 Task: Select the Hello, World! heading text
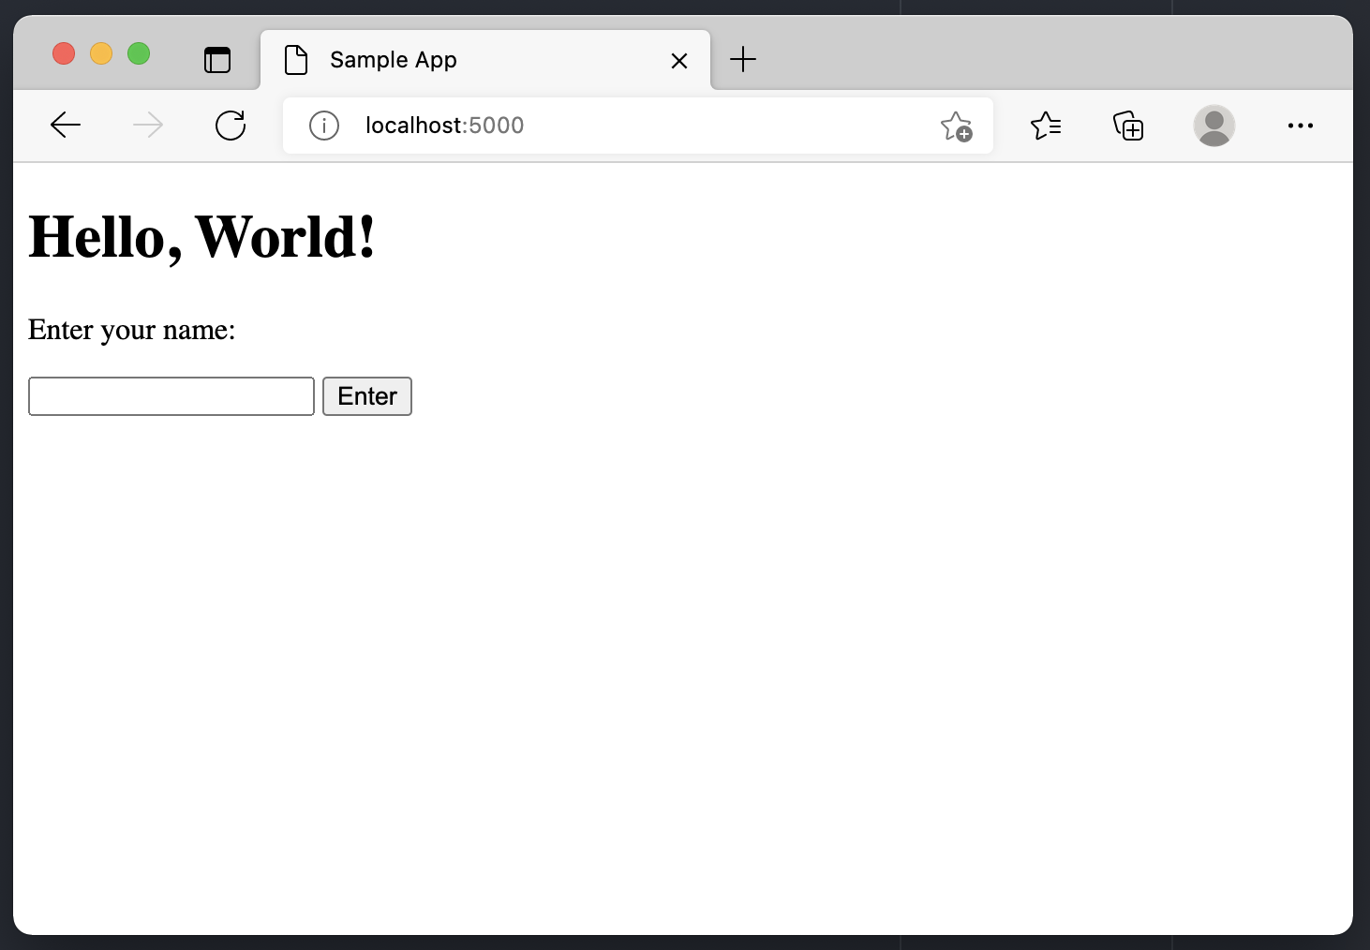[202, 236]
